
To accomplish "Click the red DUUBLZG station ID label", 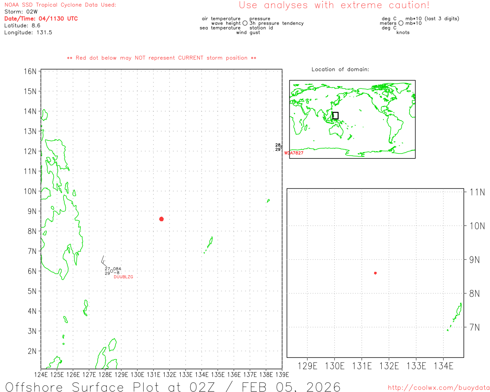I will [x=123, y=277].
